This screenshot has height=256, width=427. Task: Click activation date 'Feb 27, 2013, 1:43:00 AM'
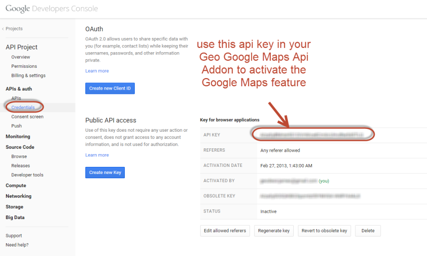[286, 165]
